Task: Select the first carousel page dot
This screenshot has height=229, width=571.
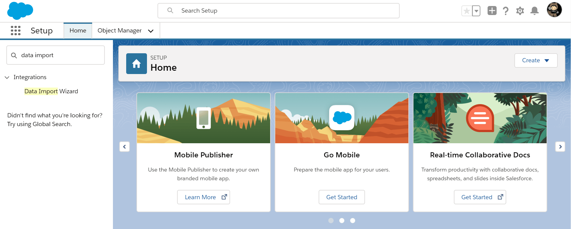Action: 331,221
